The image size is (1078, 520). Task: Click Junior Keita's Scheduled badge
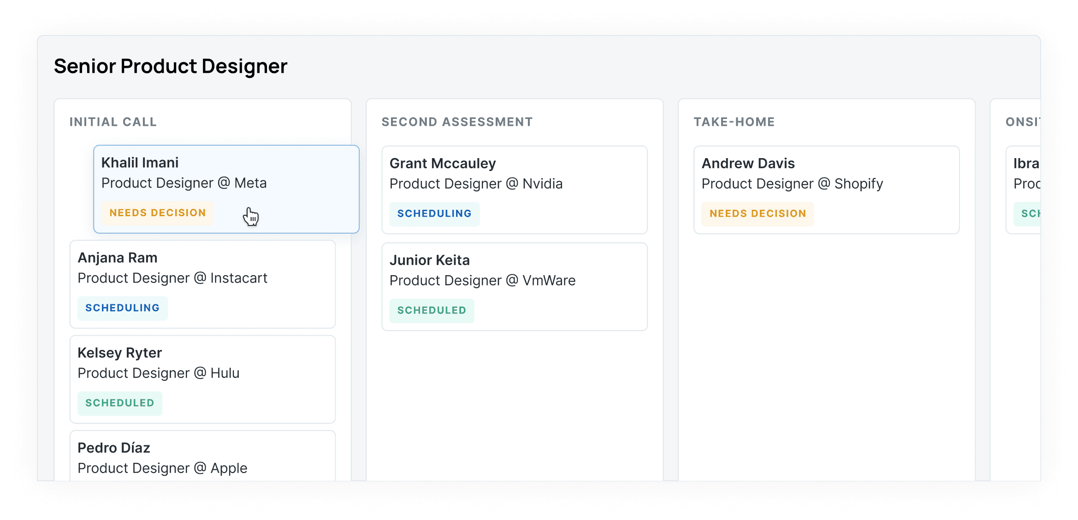point(432,311)
